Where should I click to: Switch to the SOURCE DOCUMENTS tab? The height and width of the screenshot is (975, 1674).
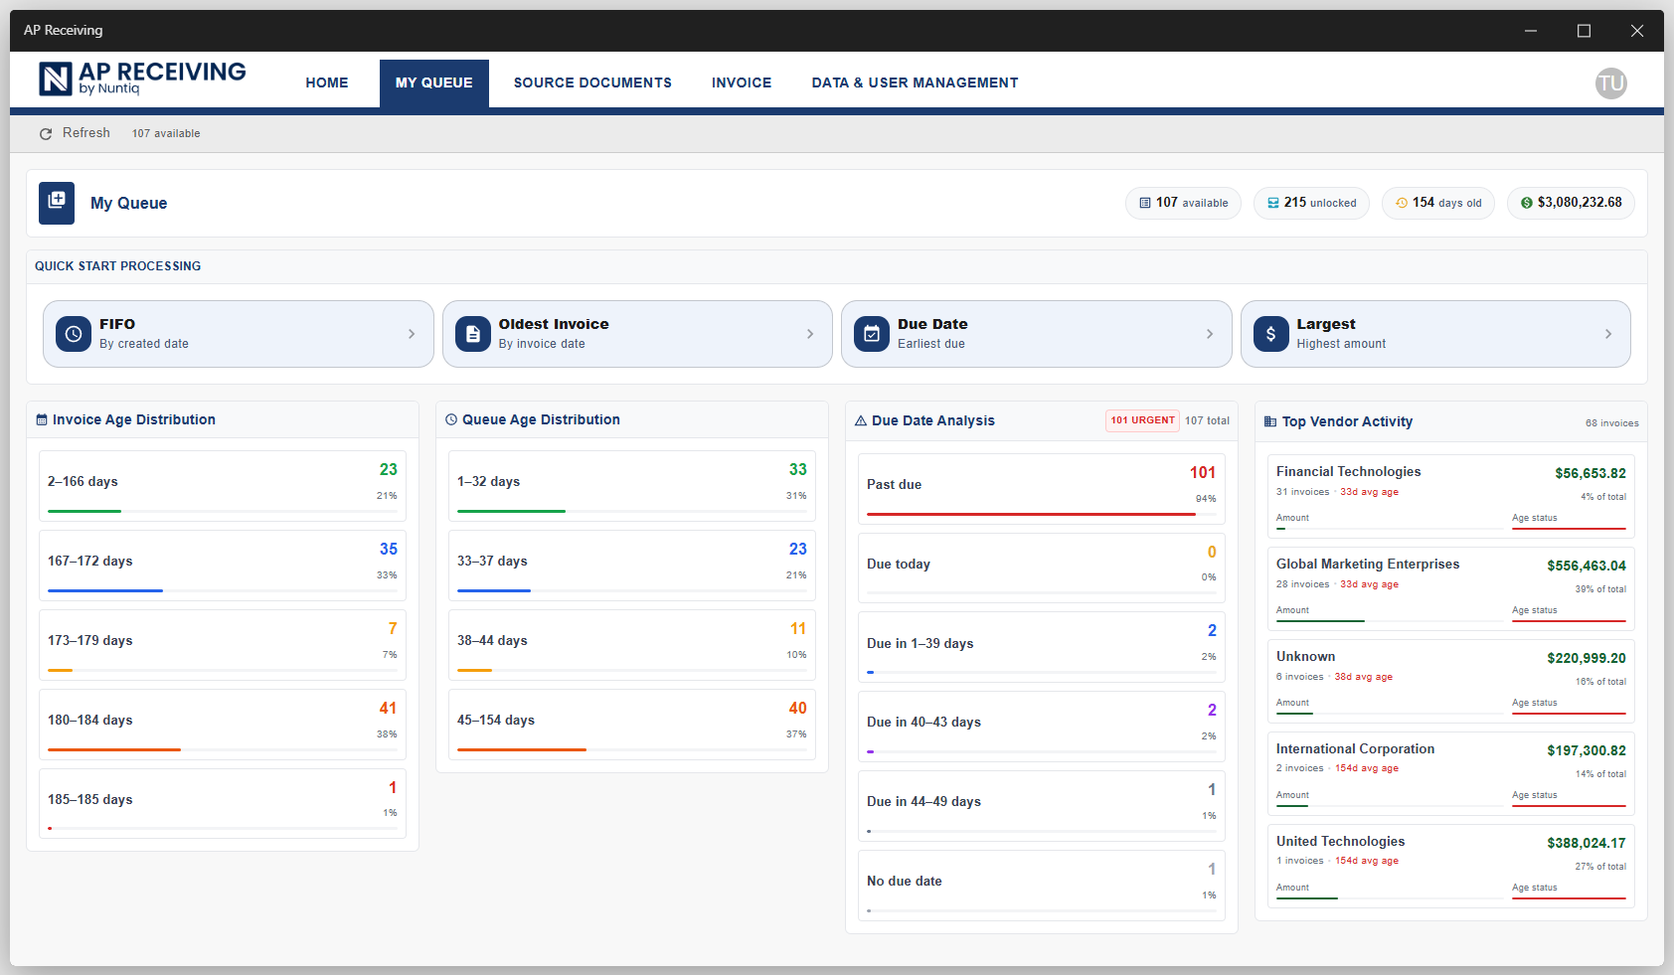tap(592, 82)
